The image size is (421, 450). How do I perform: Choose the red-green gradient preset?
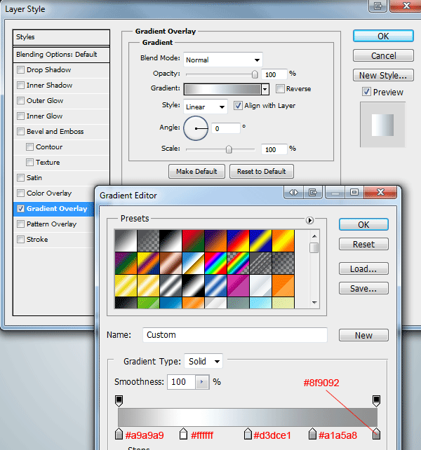tap(193, 241)
